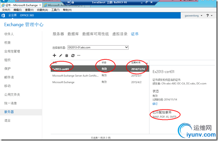This screenshot has width=218, height=141.
Task: Switch to the 虚拟目录 tab
Action: [x=120, y=34]
